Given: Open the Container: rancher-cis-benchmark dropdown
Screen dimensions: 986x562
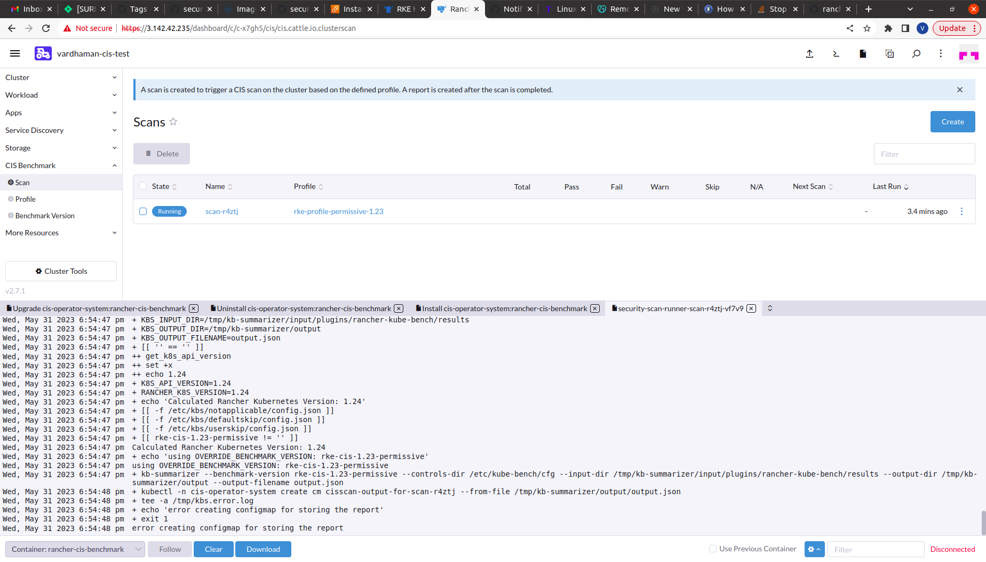Looking at the screenshot, I should 74,549.
